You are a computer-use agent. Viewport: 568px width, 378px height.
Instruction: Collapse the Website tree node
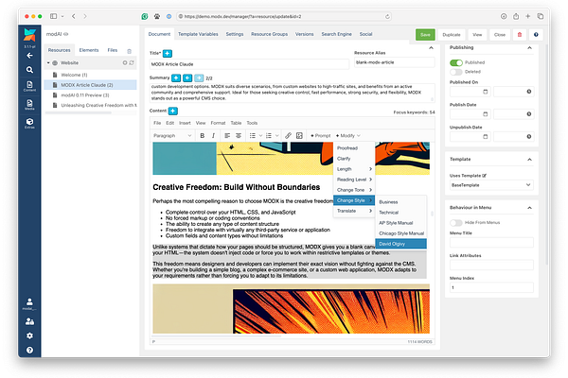48,63
